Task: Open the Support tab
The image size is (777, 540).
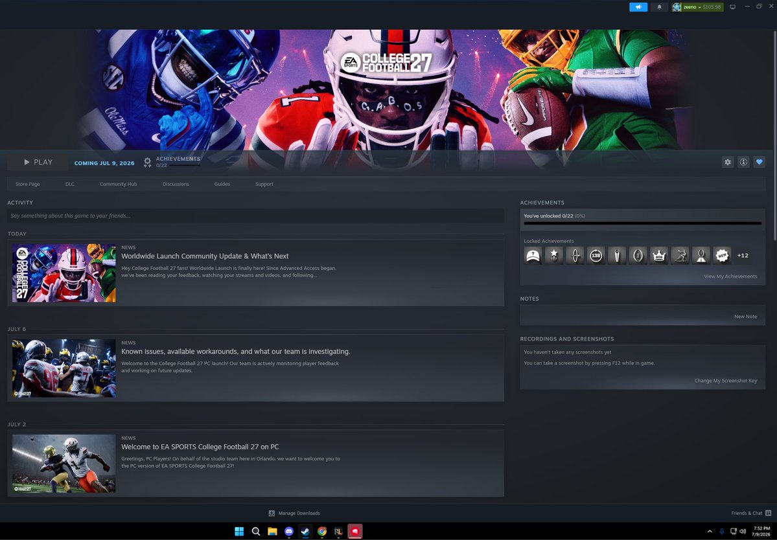Action: point(264,184)
